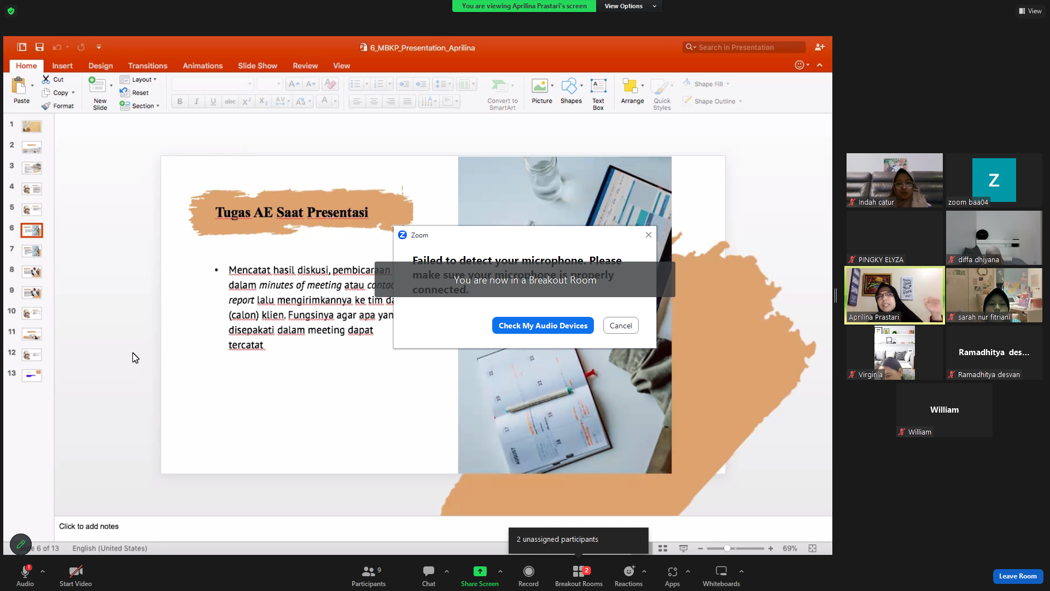Screen dimensions: 1050x591
Task: Click the Format painter brush icon
Action: 46,106
